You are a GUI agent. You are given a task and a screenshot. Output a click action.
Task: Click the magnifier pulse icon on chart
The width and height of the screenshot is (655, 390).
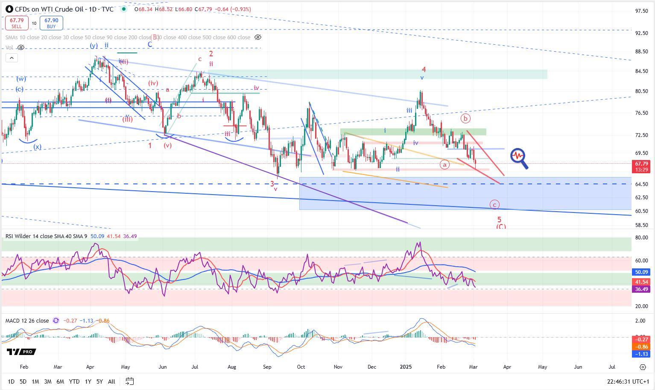[x=519, y=158]
